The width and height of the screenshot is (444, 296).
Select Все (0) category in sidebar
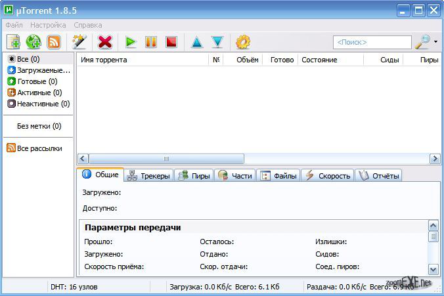(38, 59)
